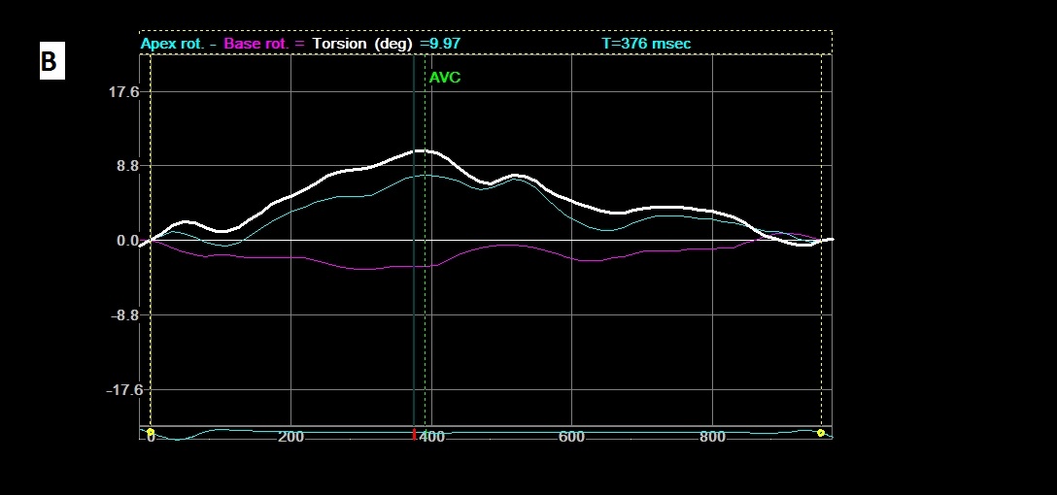Click the 200 tick label on the time axis
This screenshot has height=495, width=1057.
(290, 438)
